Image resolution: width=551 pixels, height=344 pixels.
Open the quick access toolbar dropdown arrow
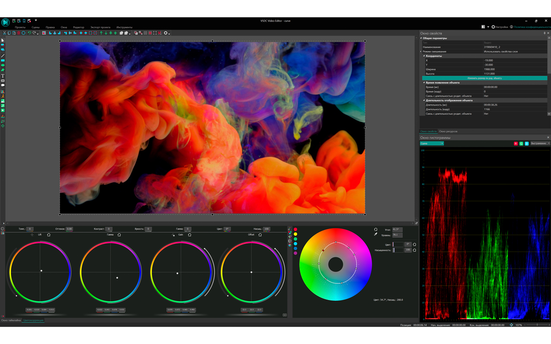[36, 20]
